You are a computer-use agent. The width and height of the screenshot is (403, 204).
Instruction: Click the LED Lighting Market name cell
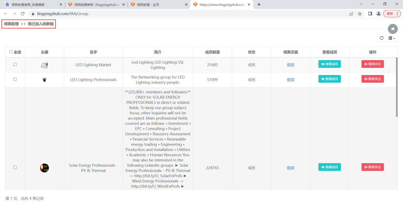click(93, 65)
